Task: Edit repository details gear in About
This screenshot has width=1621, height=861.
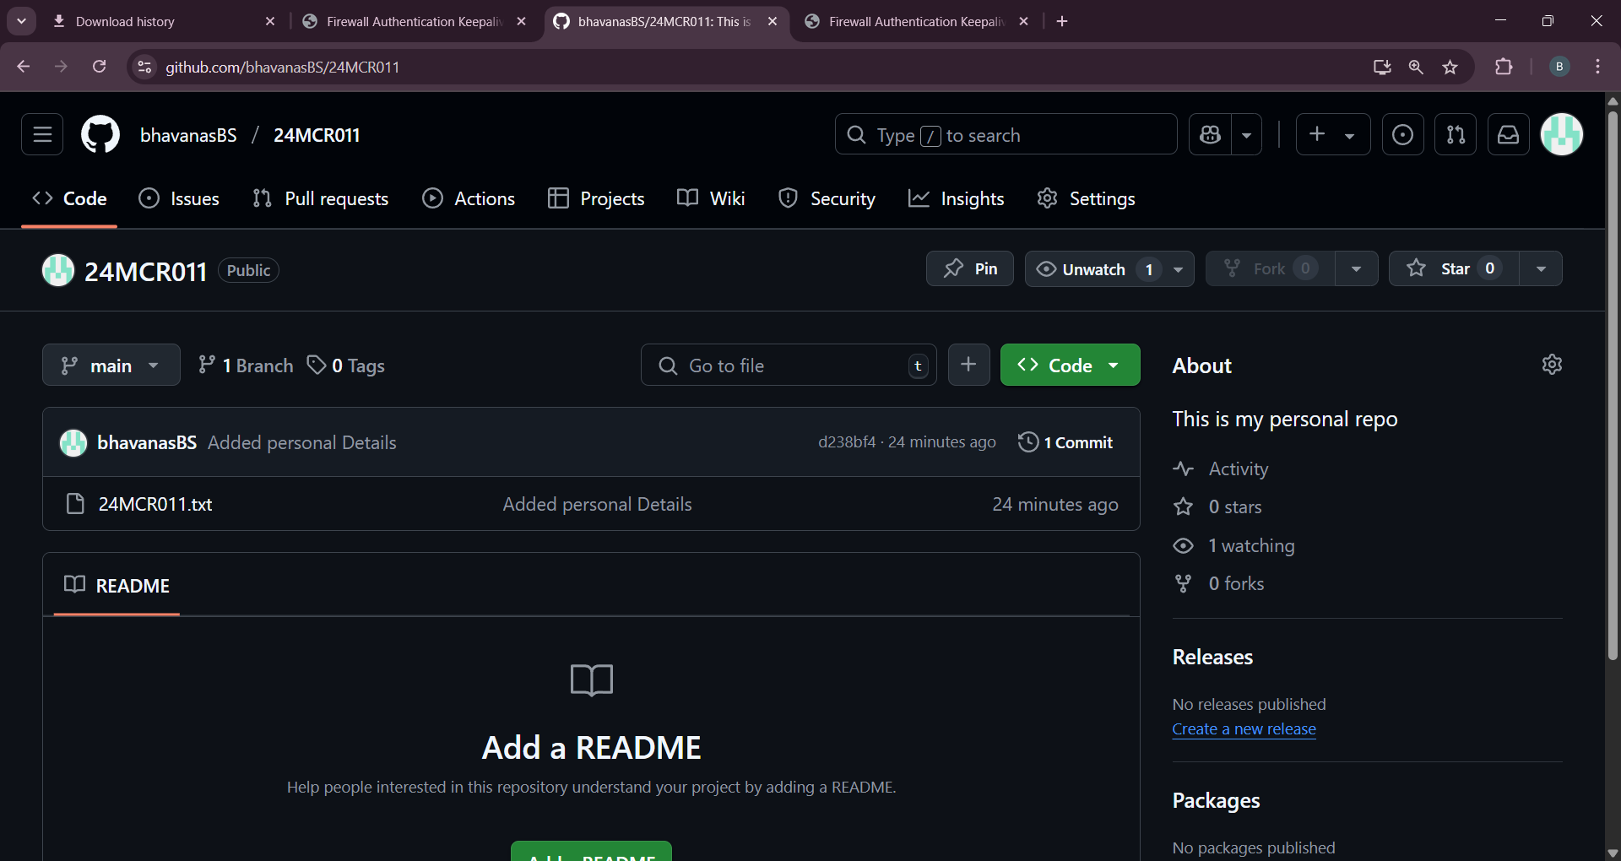Action: (1552, 364)
